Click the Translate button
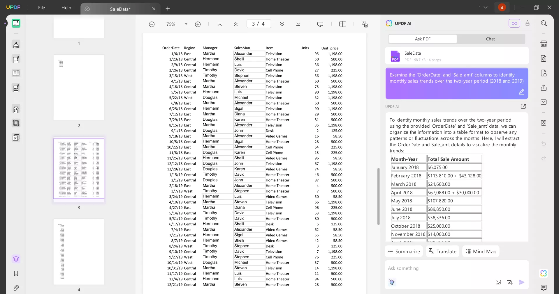The image size is (559, 294). coord(442,252)
